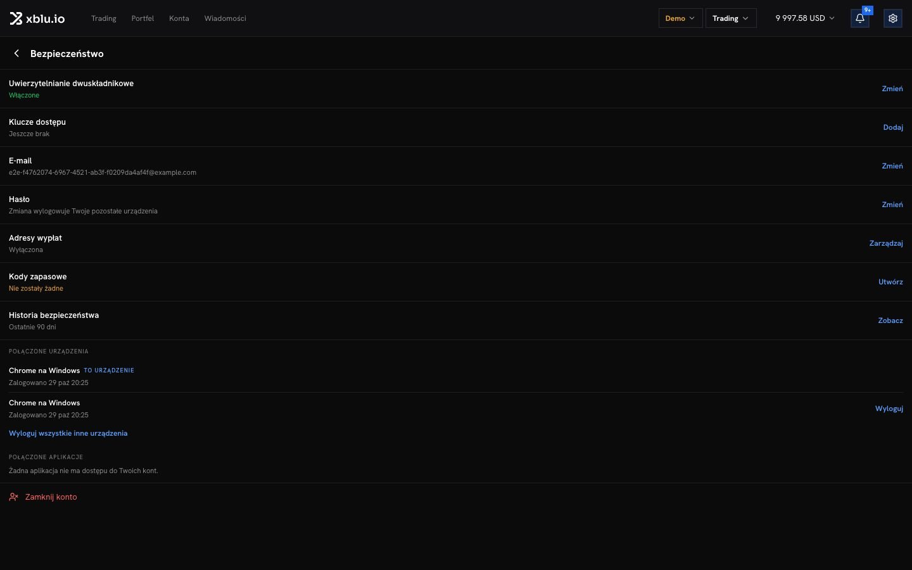This screenshot has height=570, width=912.
Task: Change two-factor authentication with Zmień
Action: (x=892, y=89)
